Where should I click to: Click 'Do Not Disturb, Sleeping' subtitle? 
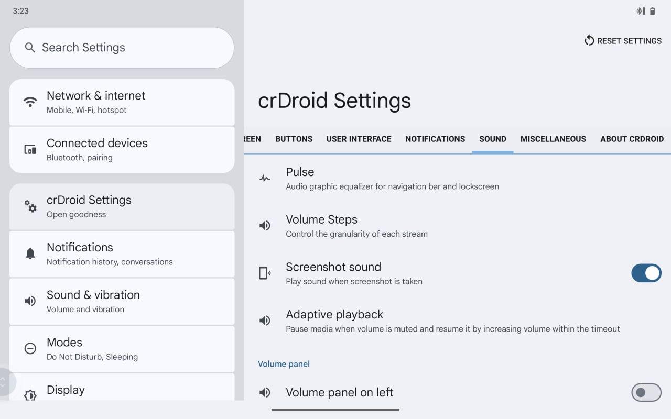tap(92, 357)
